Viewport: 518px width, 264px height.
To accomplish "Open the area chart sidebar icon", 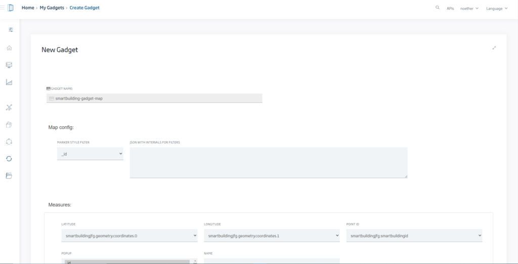I will (9, 82).
